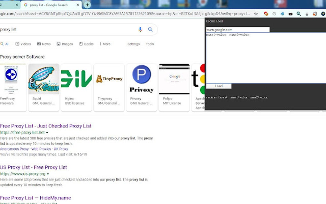
Task: Click the Load button in Cookie Load popup
Action: pos(219,86)
